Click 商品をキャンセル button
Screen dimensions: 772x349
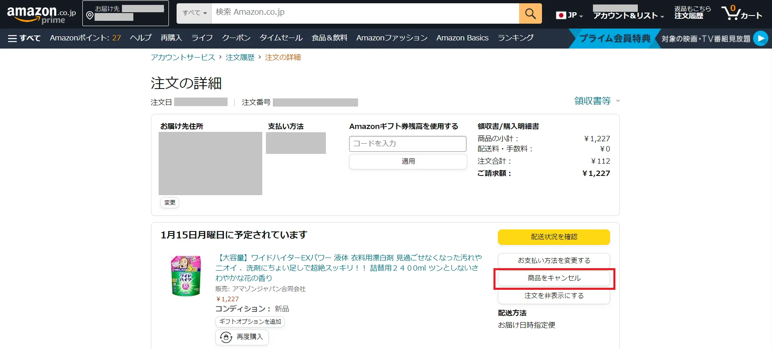coord(554,278)
